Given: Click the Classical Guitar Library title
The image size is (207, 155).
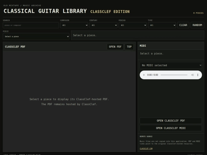Looking at the screenshot, I should pyautogui.click(x=45, y=11).
